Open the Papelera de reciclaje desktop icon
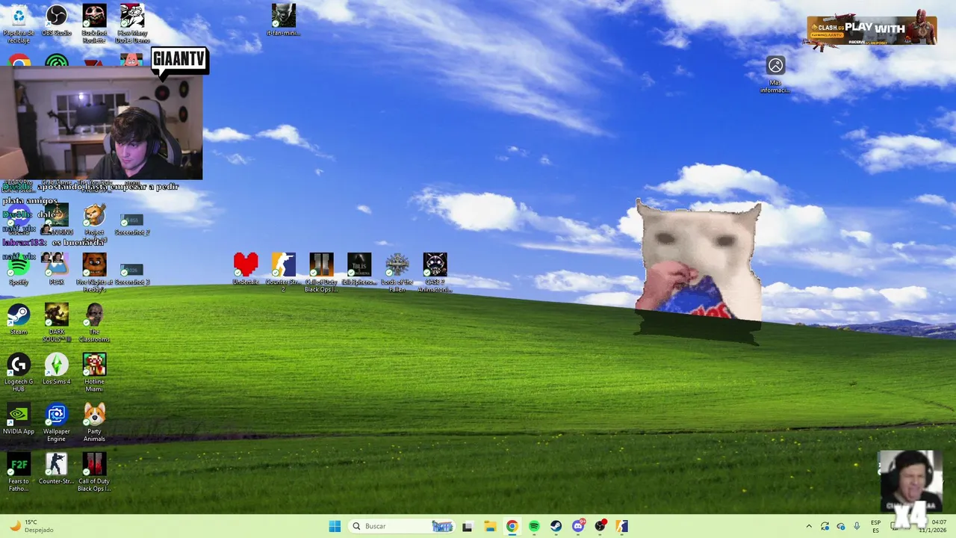 (x=19, y=24)
